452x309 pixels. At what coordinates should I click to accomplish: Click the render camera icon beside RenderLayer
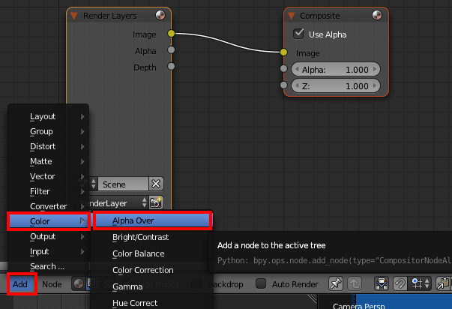[156, 202]
